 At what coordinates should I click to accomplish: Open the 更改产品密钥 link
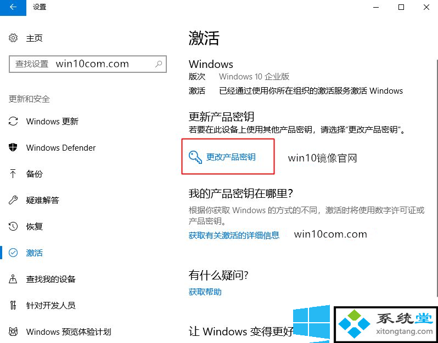tap(231, 157)
